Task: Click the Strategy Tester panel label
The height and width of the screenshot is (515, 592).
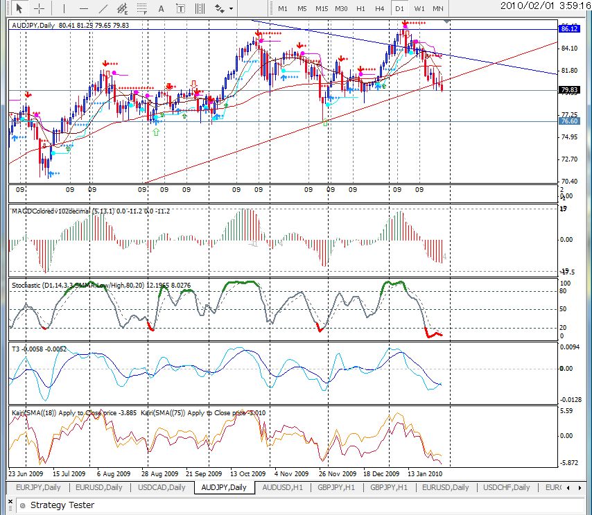Action: (62, 505)
